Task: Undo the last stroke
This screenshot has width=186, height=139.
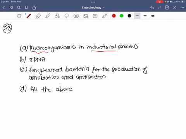Action: pyautogui.click(x=152, y=8)
